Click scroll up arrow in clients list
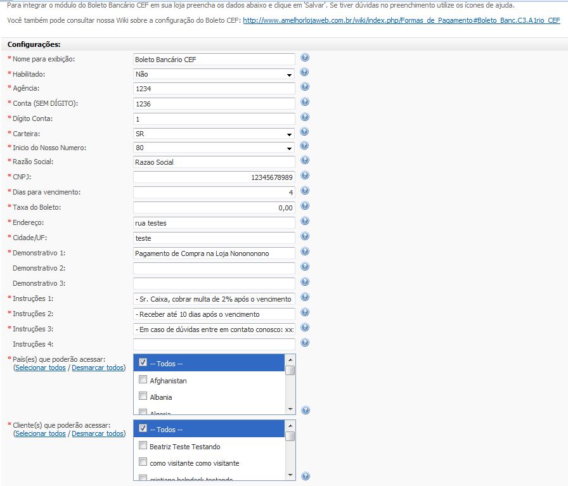This screenshot has width=568, height=486. click(x=290, y=426)
